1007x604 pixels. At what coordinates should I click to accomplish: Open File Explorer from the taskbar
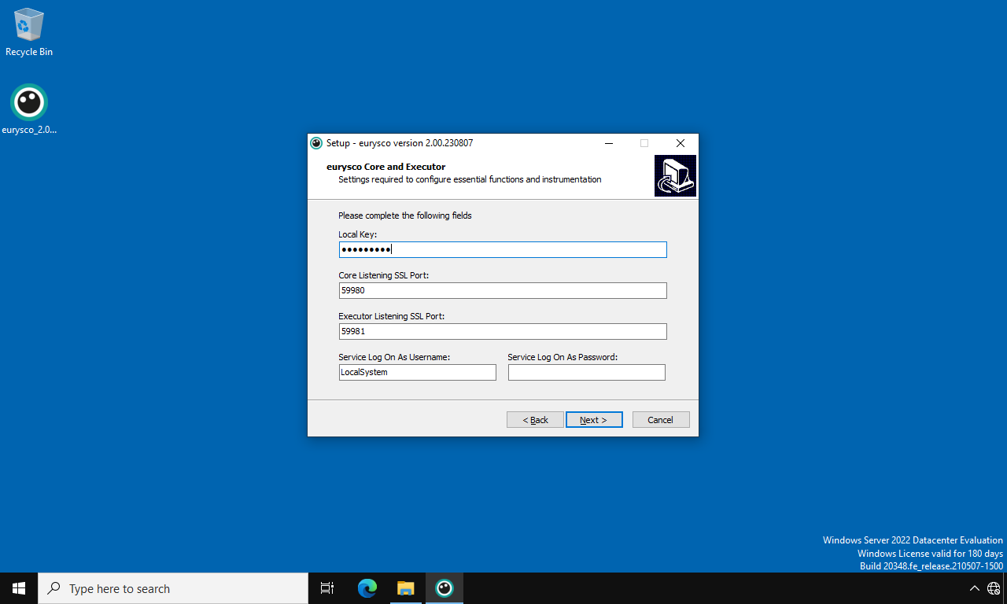click(405, 588)
